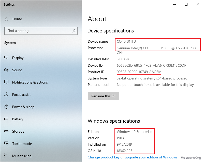Viewport: 204px width, 162px height.
Task: Select the Sound speaker icon
Action: pos(6,70)
